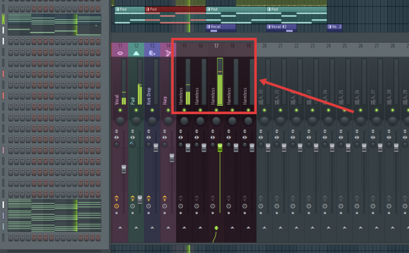
Task: Swap left/right channels on Vocal track 11
Action: coord(116,137)
